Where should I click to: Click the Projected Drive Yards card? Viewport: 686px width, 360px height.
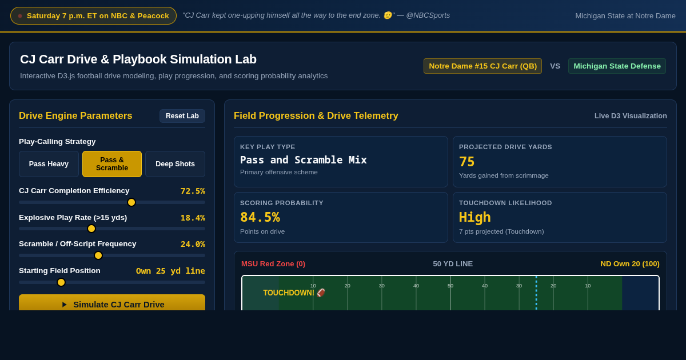(x=560, y=162)
